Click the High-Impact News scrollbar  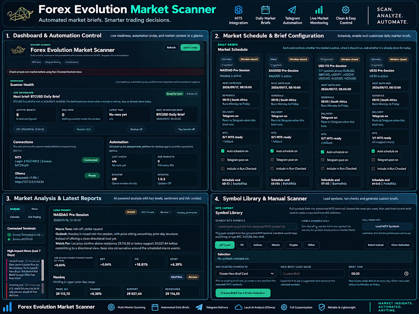(x=43, y=270)
